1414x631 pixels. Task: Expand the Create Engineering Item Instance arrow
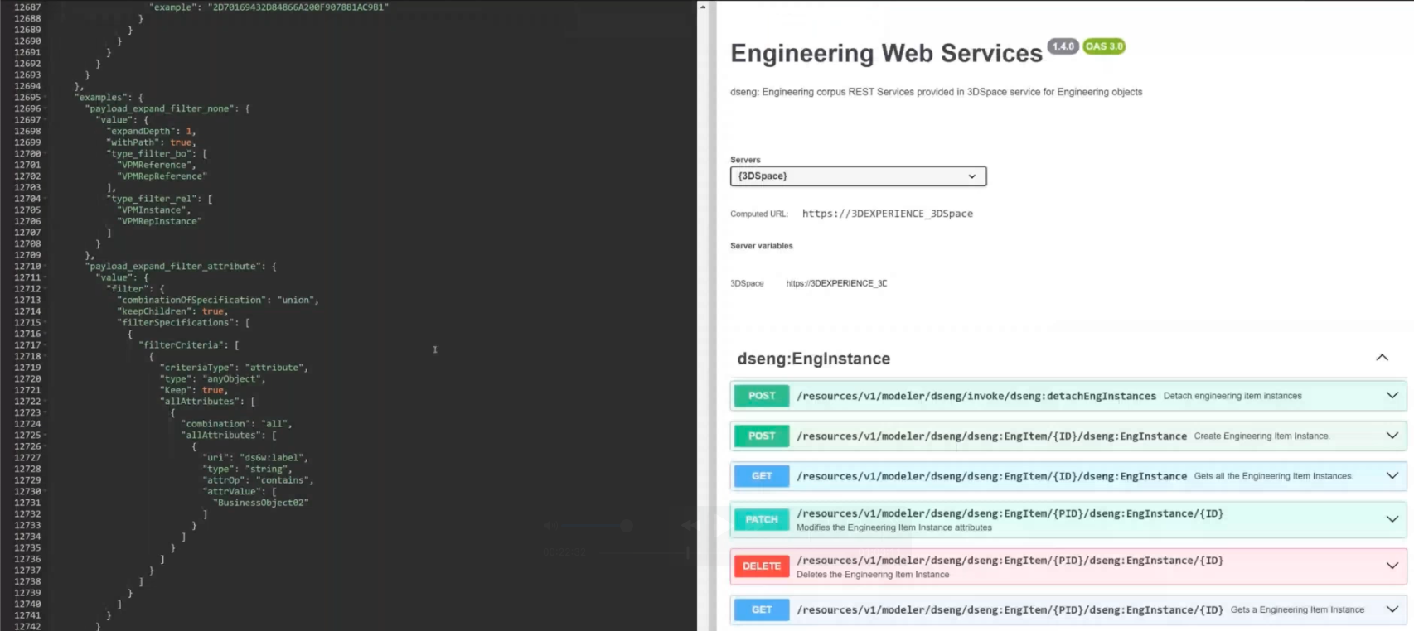point(1392,436)
